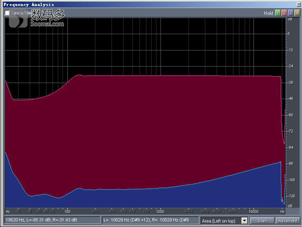Viewport: 302px width, 227px height.
Task: Click the 10000 Hz mark on frequency axis
Action: coord(253,211)
